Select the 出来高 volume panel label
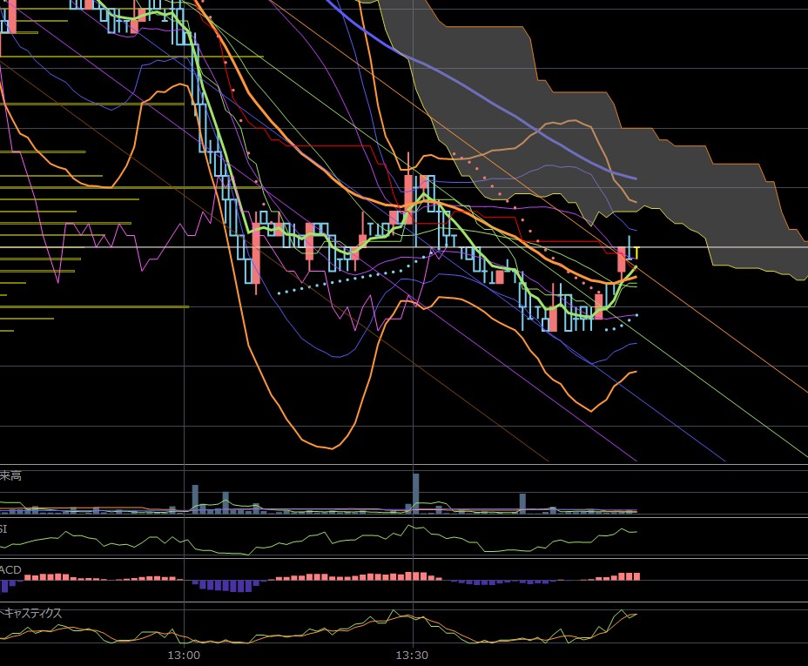Viewport: 808px width, 666px height. tap(10, 476)
